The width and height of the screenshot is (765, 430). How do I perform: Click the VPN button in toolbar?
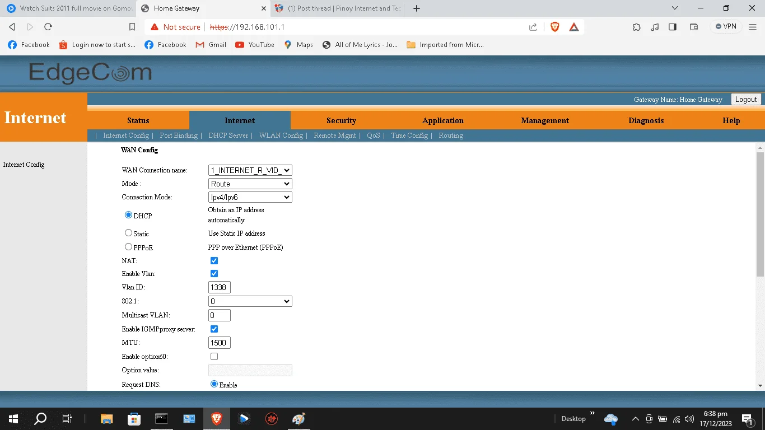click(726, 26)
